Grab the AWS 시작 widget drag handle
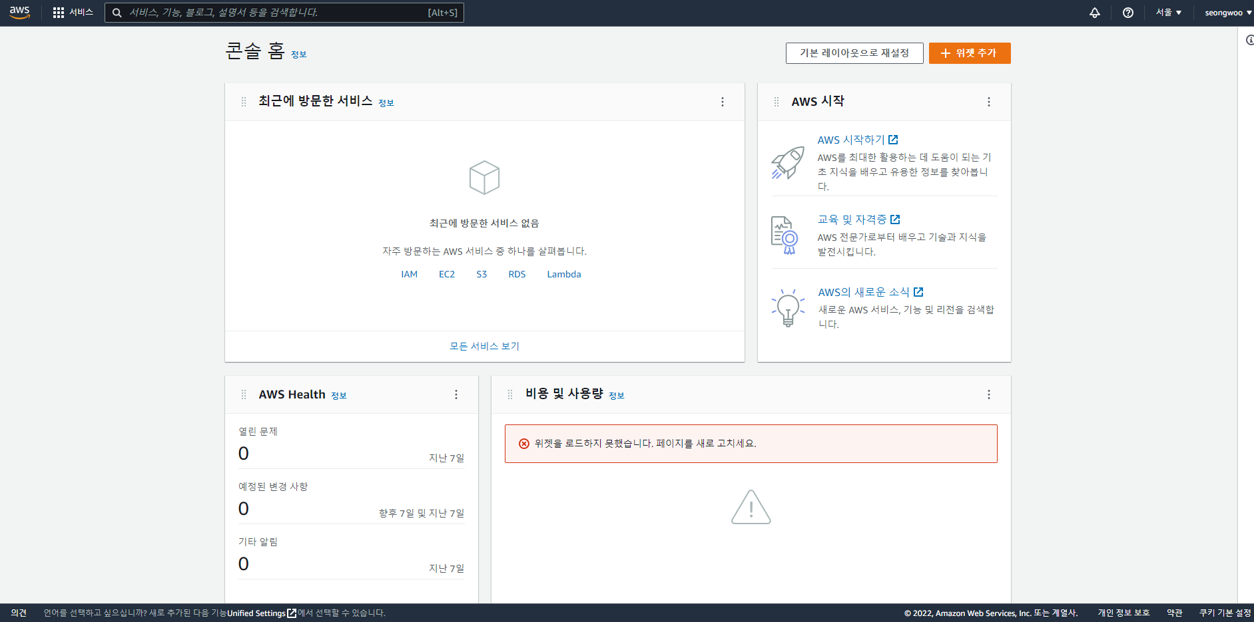 [777, 102]
